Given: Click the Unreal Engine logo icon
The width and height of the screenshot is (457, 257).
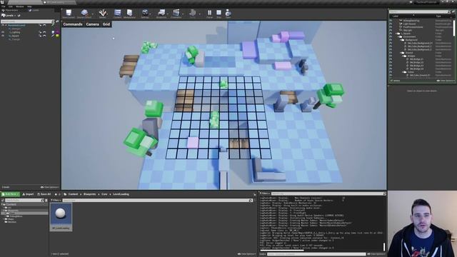Looking at the screenshot, I should click(2, 2).
